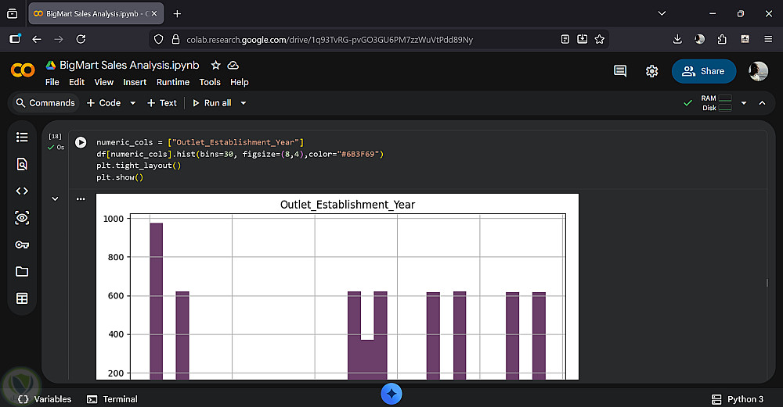Open the Runtime menu
Viewport: 783px width, 407px height.
(173, 82)
